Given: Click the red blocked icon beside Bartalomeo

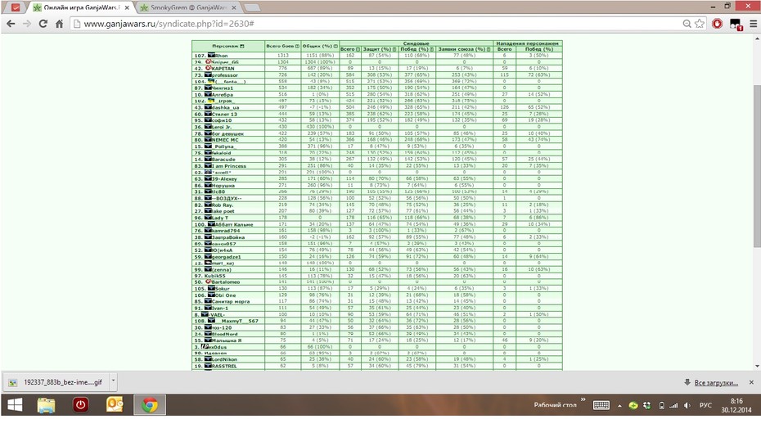Looking at the screenshot, I should tap(208, 282).
